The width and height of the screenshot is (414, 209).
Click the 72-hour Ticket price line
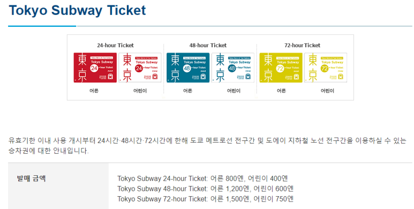point(206,199)
